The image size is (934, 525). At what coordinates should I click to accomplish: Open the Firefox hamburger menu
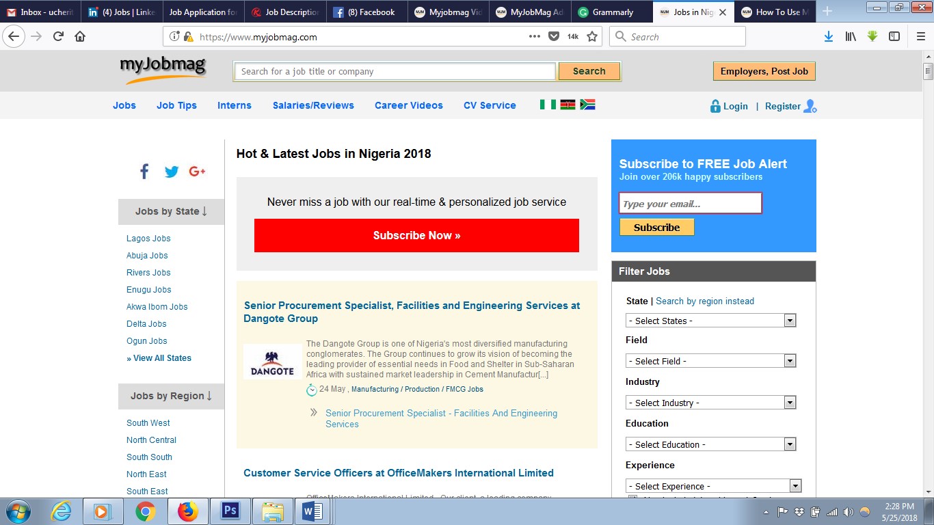pos(920,36)
